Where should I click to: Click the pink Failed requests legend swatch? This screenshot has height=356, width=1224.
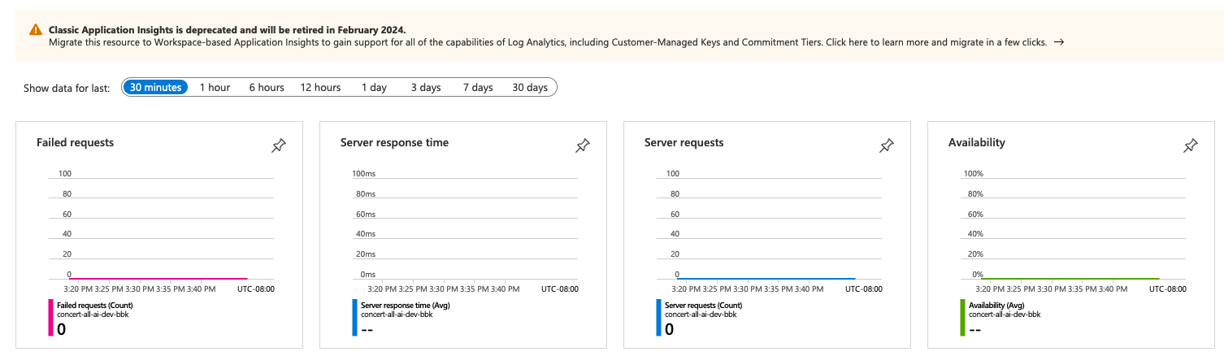click(x=50, y=318)
